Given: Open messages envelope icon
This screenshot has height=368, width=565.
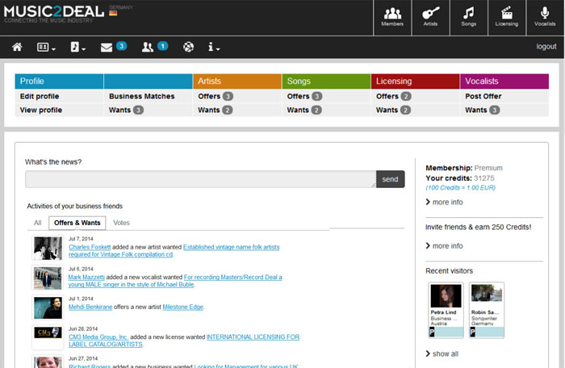Looking at the screenshot, I should coord(107,47).
